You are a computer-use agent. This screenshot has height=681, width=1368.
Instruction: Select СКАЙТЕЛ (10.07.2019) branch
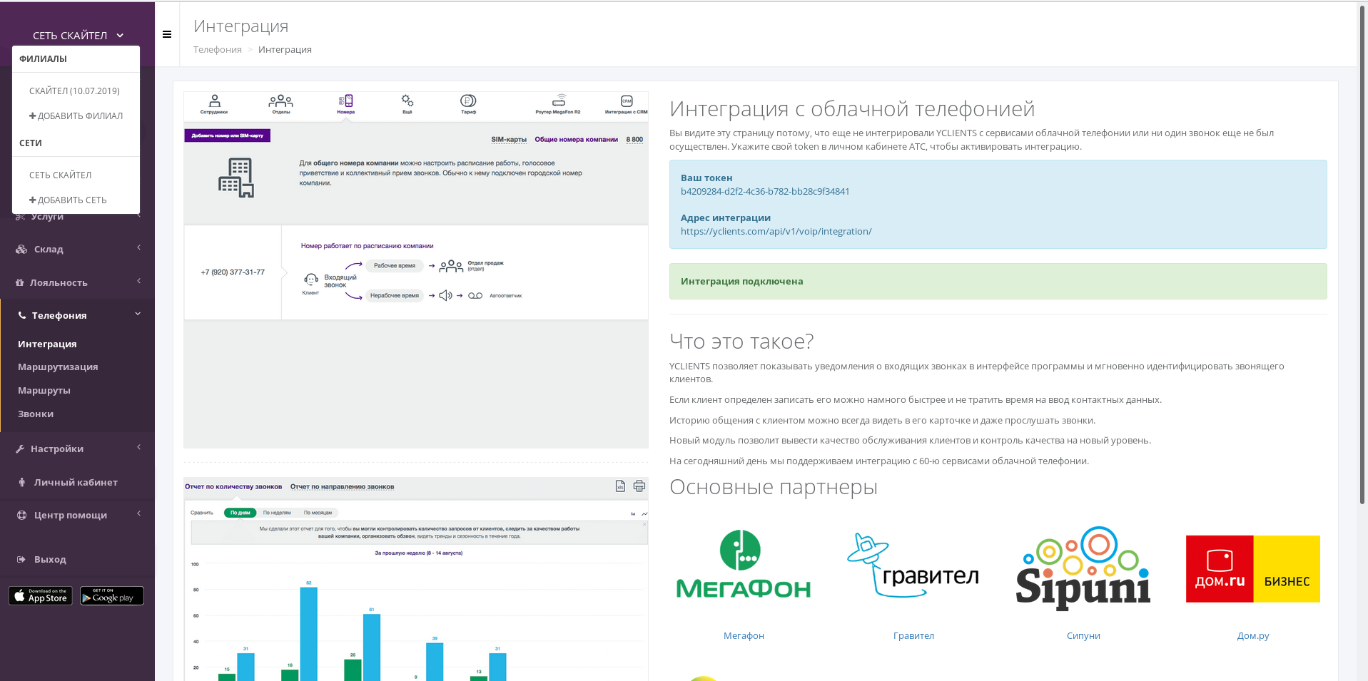point(74,91)
